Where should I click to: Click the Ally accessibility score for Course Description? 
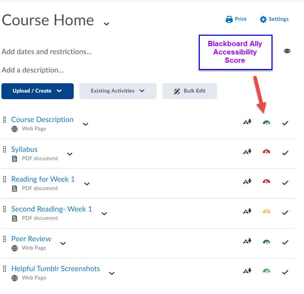click(266, 123)
